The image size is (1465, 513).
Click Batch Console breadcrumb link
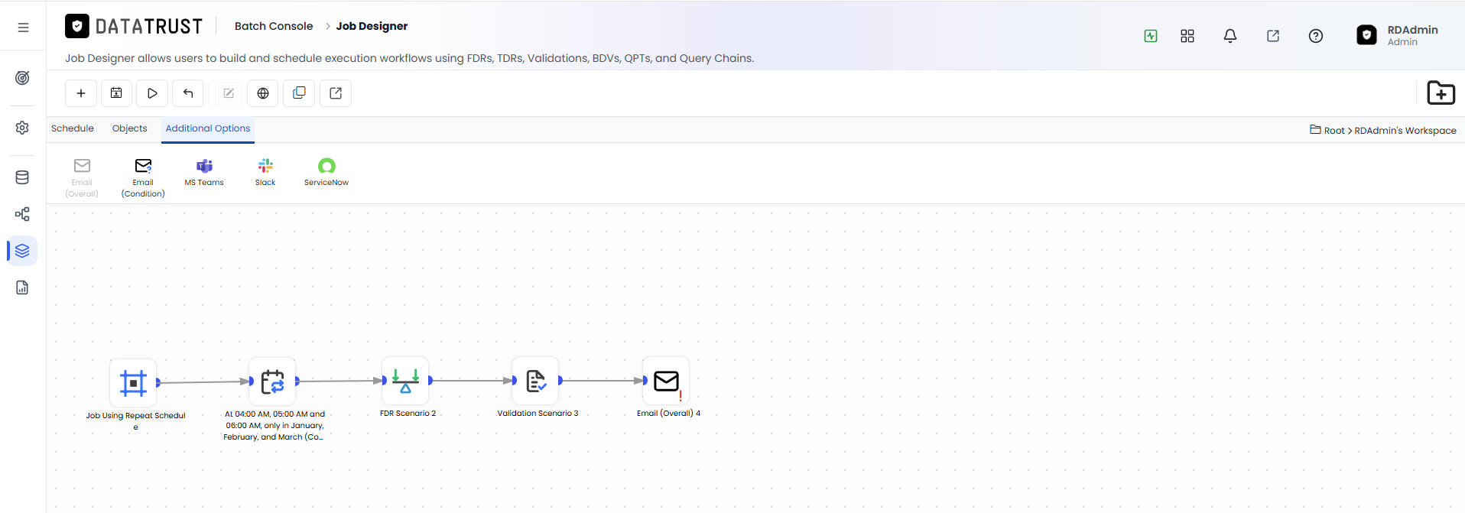click(274, 26)
